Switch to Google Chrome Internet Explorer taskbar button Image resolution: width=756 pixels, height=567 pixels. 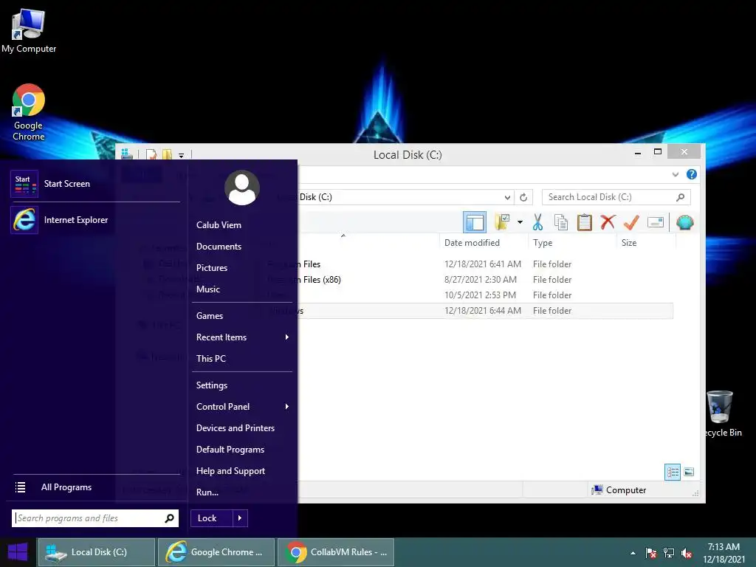click(216, 552)
